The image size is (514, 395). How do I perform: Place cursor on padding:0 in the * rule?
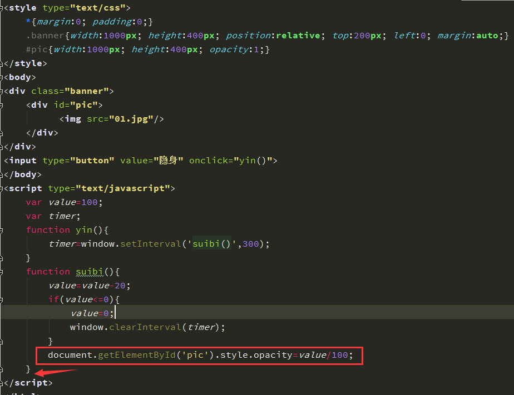tap(117, 22)
